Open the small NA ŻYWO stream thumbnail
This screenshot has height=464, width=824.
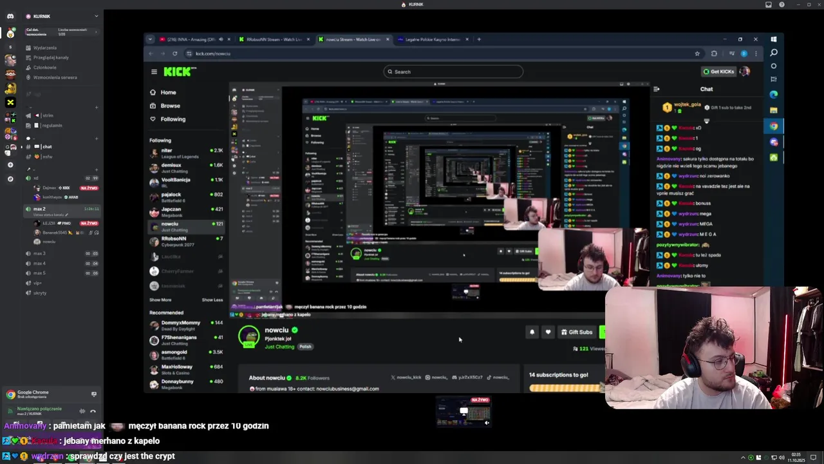(464, 412)
